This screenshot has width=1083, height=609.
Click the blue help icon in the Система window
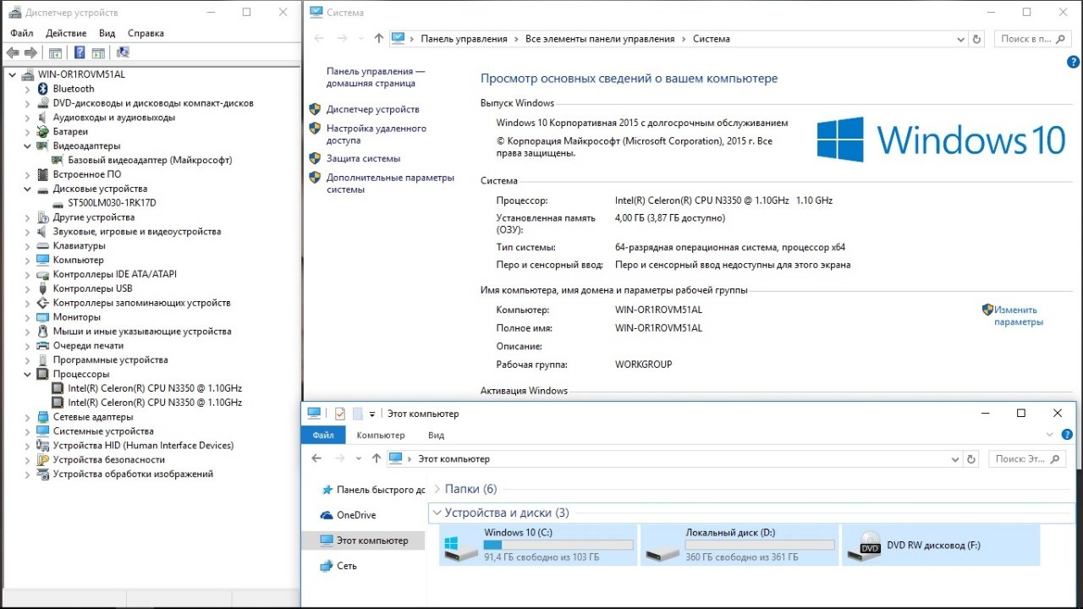(x=1073, y=62)
